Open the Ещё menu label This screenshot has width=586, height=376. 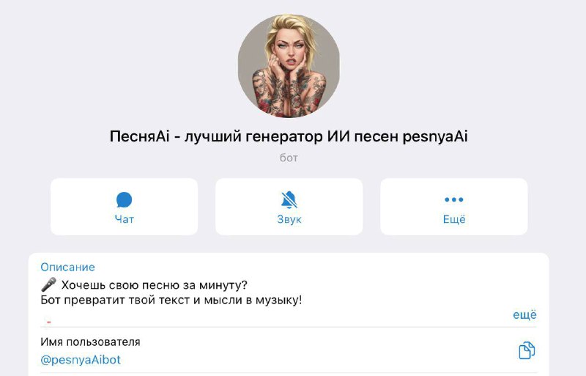pos(454,219)
